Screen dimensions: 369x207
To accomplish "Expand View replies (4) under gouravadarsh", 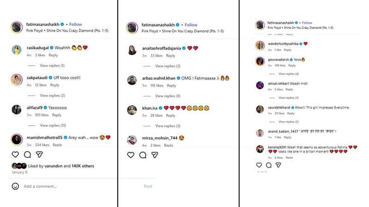I will 287,74.
